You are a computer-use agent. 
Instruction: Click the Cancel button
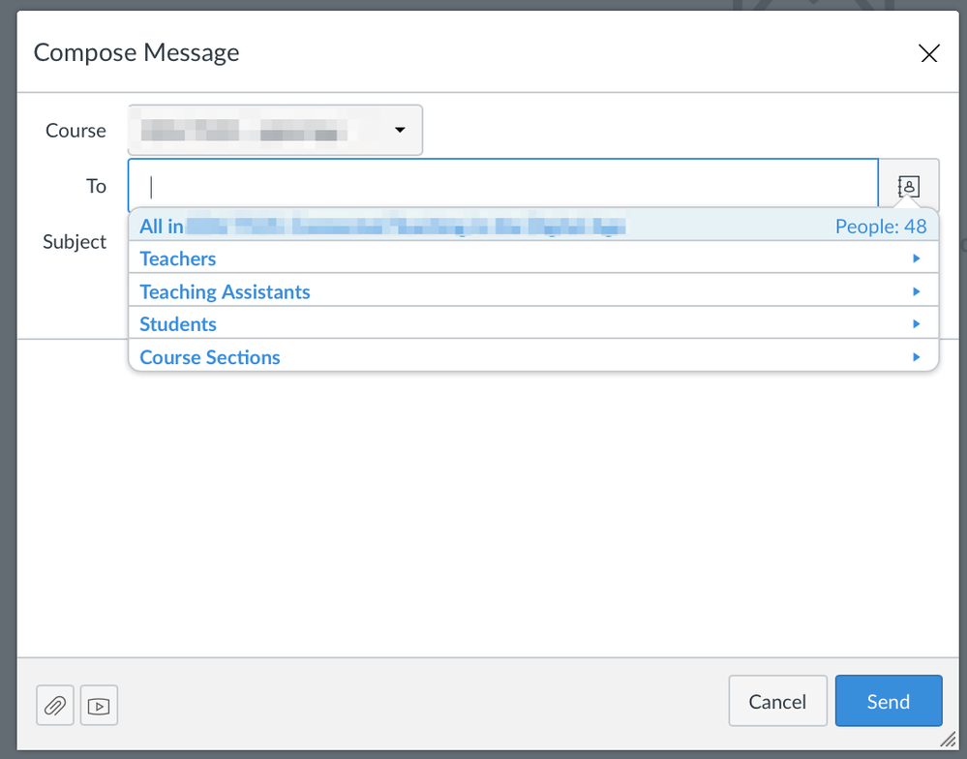(x=777, y=701)
